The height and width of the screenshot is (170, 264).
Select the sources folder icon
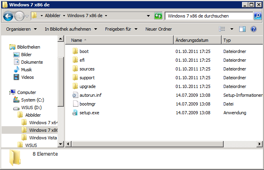(75, 68)
